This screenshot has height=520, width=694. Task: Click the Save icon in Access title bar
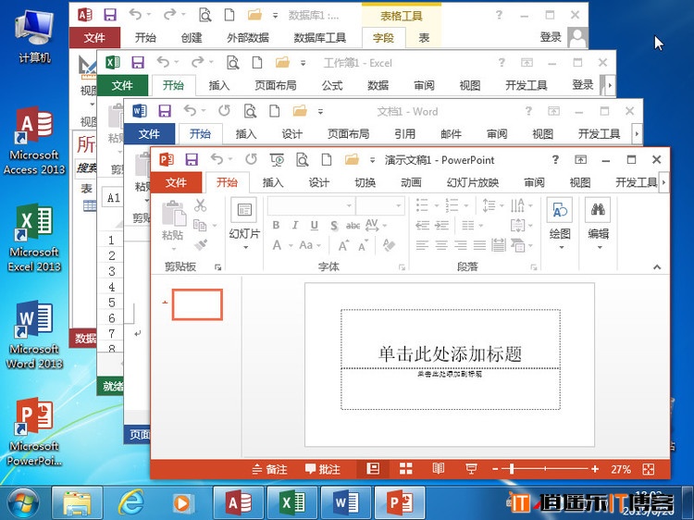pyautogui.click(x=110, y=15)
